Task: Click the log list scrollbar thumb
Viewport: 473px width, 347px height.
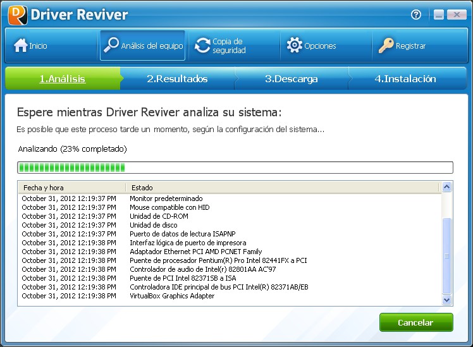Action: pos(446,256)
